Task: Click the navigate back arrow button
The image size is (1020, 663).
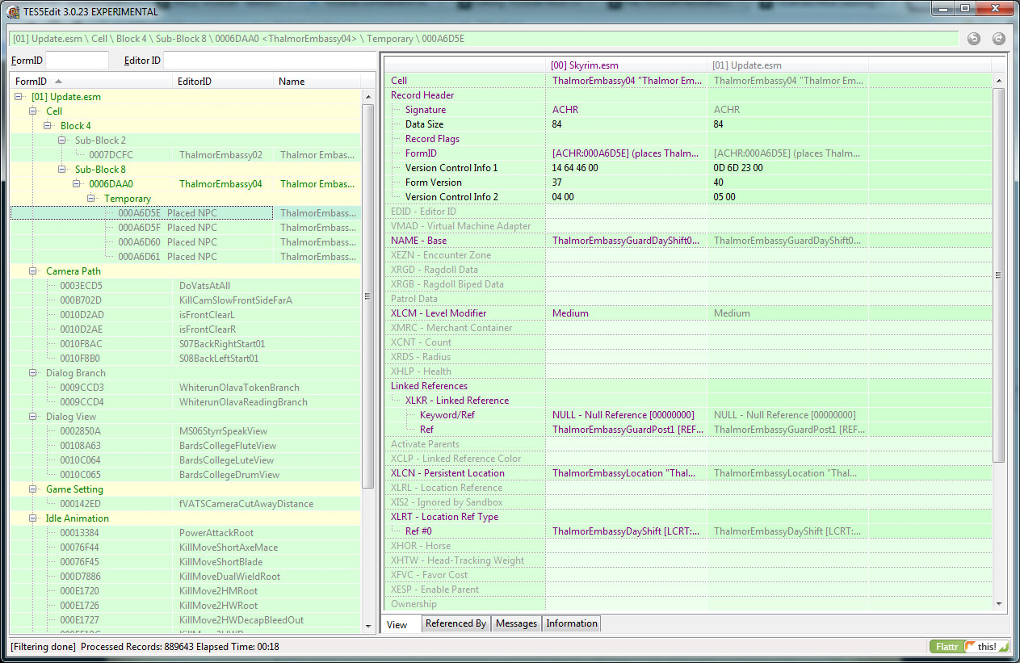Action: coord(974,39)
